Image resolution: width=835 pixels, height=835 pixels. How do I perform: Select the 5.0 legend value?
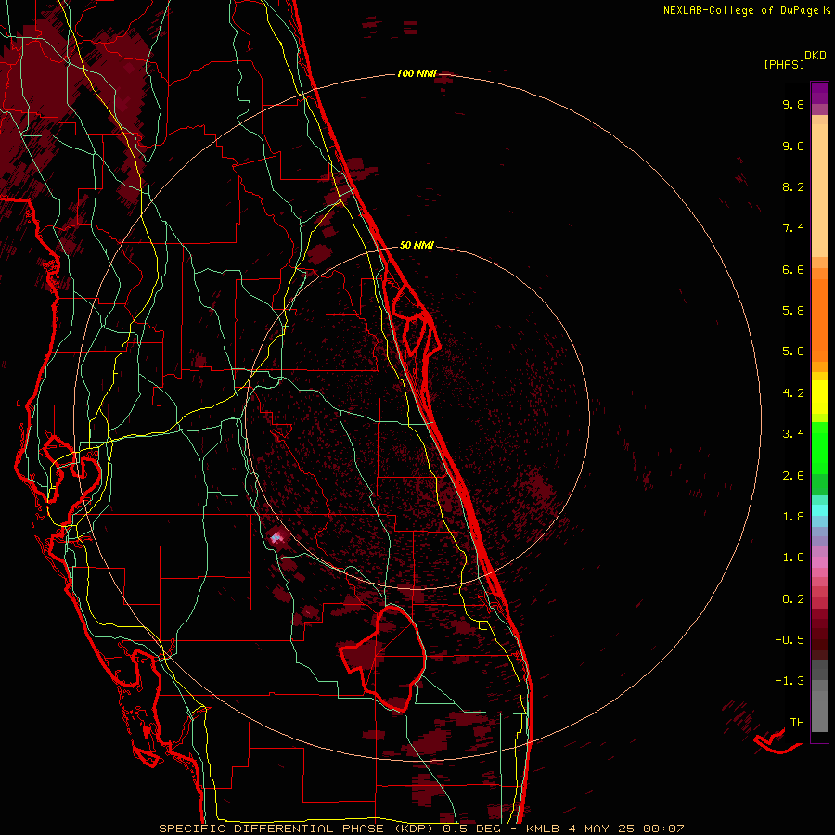[793, 352]
